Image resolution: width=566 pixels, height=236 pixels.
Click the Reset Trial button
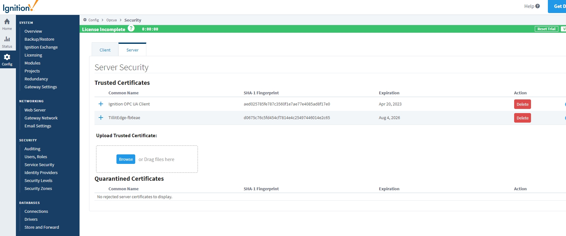[x=546, y=29]
